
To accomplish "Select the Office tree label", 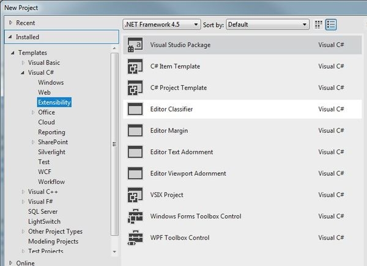I will coord(46,112).
